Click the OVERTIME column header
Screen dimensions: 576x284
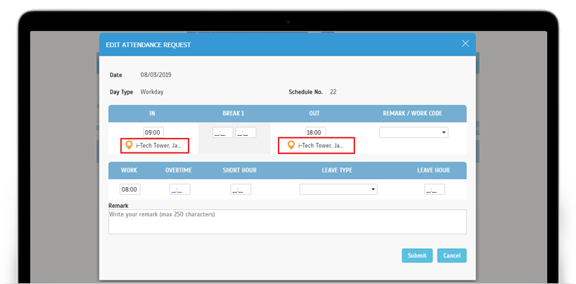(179, 170)
